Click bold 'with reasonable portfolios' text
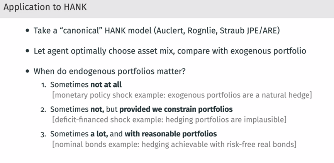Screen dimensions: 334x163 coord(170,134)
